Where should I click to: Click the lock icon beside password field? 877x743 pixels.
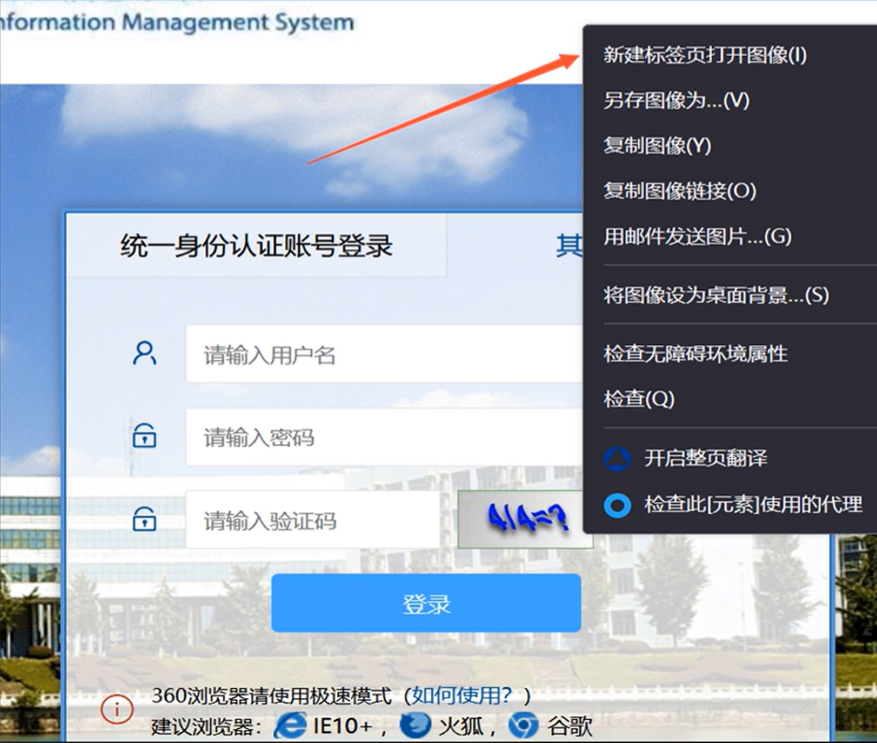(145, 436)
